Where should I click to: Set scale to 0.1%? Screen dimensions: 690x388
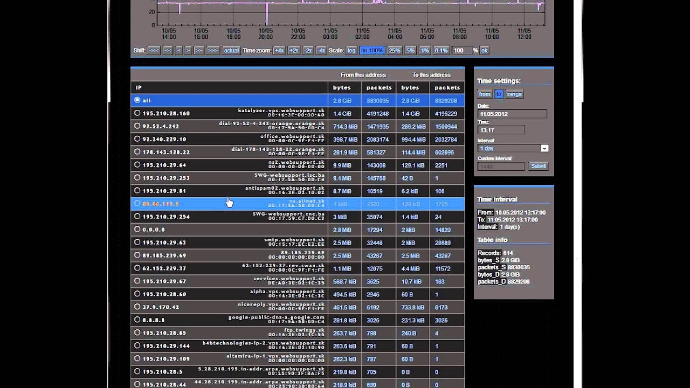coord(441,50)
